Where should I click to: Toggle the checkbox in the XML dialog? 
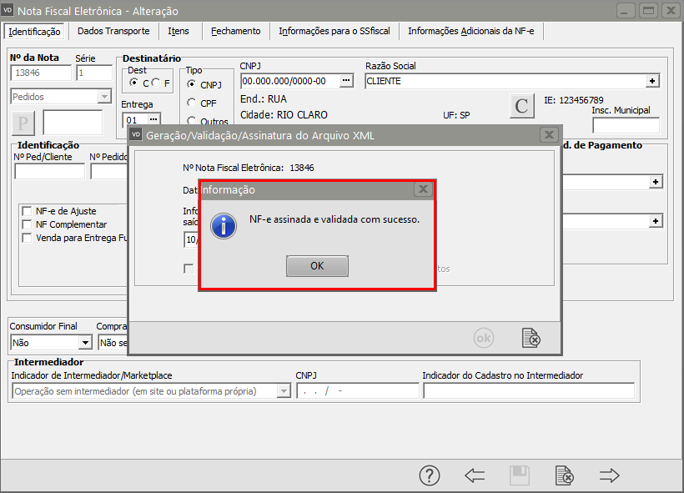pos(189,269)
